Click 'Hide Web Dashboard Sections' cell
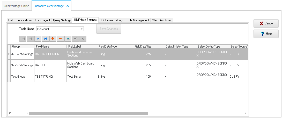This screenshot has width=283, height=119. tap(82, 65)
